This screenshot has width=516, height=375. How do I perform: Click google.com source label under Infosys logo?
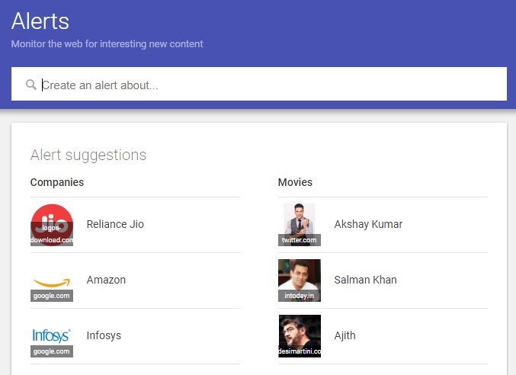tap(52, 351)
